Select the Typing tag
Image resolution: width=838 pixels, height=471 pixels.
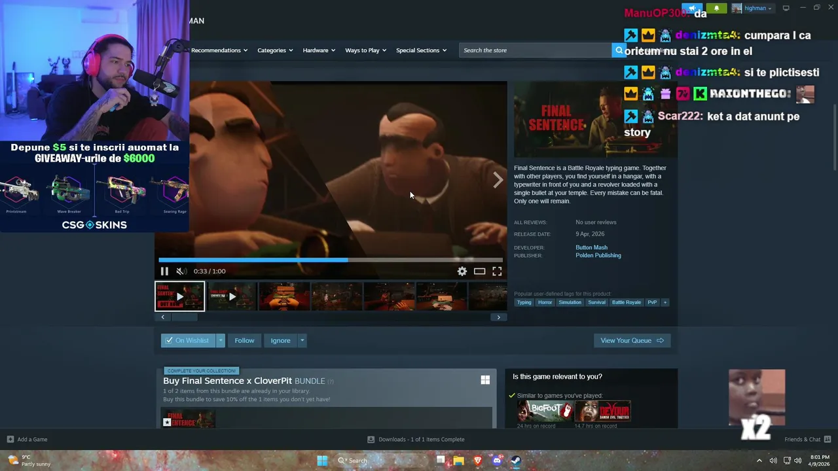[x=524, y=302]
